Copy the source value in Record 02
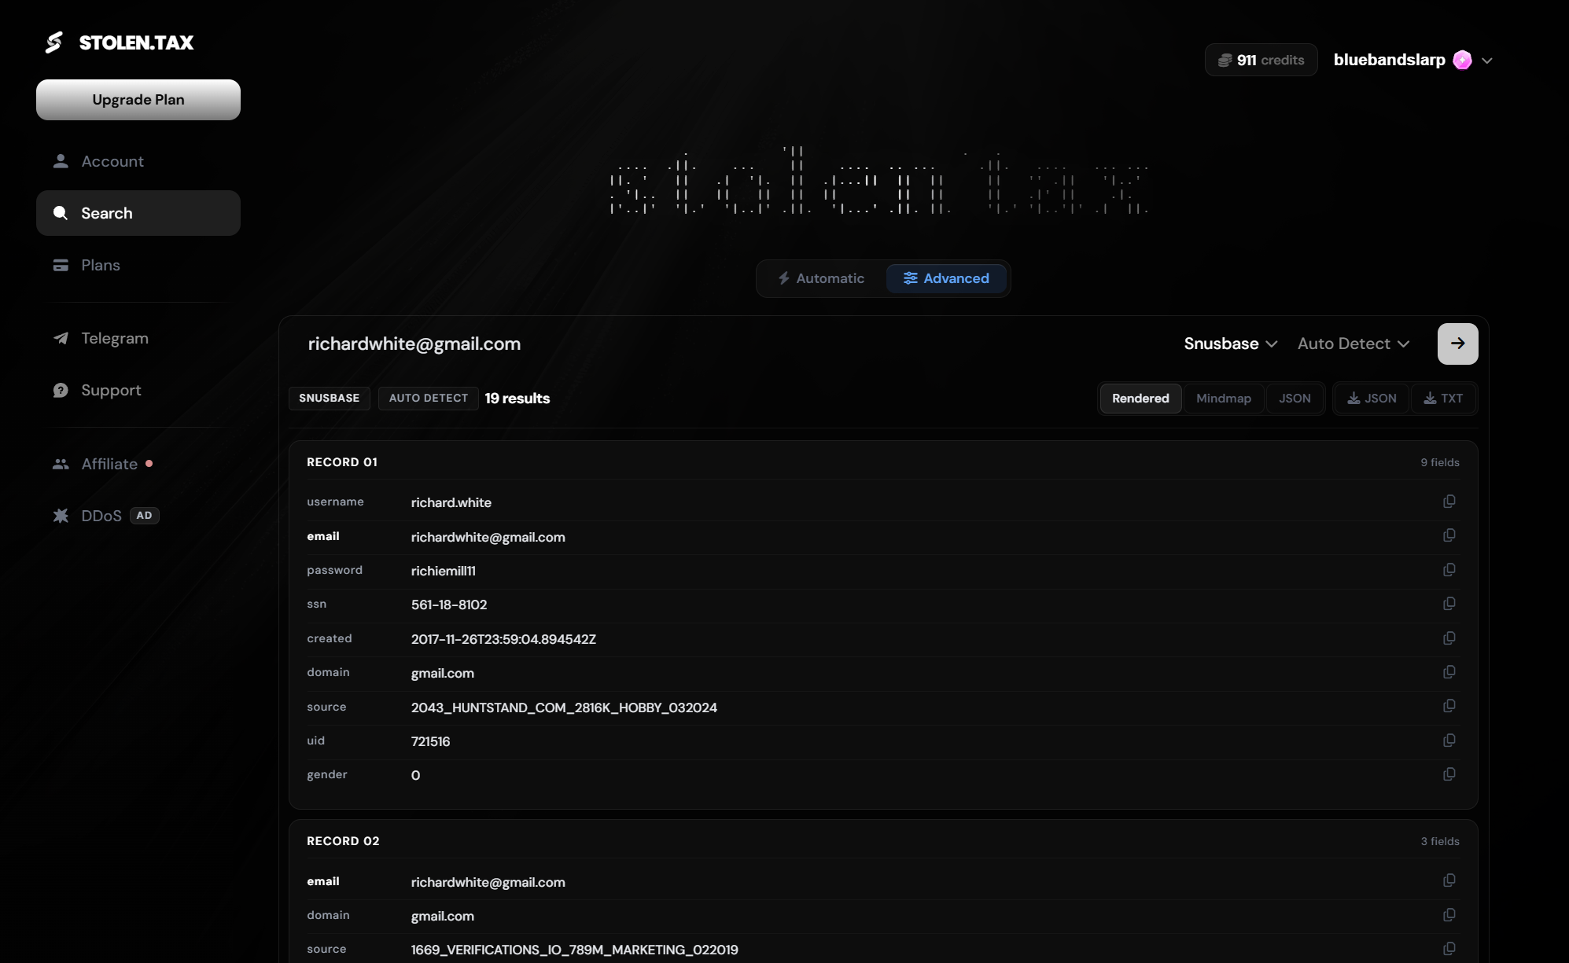The height and width of the screenshot is (963, 1569). [x=1449, y=949]
